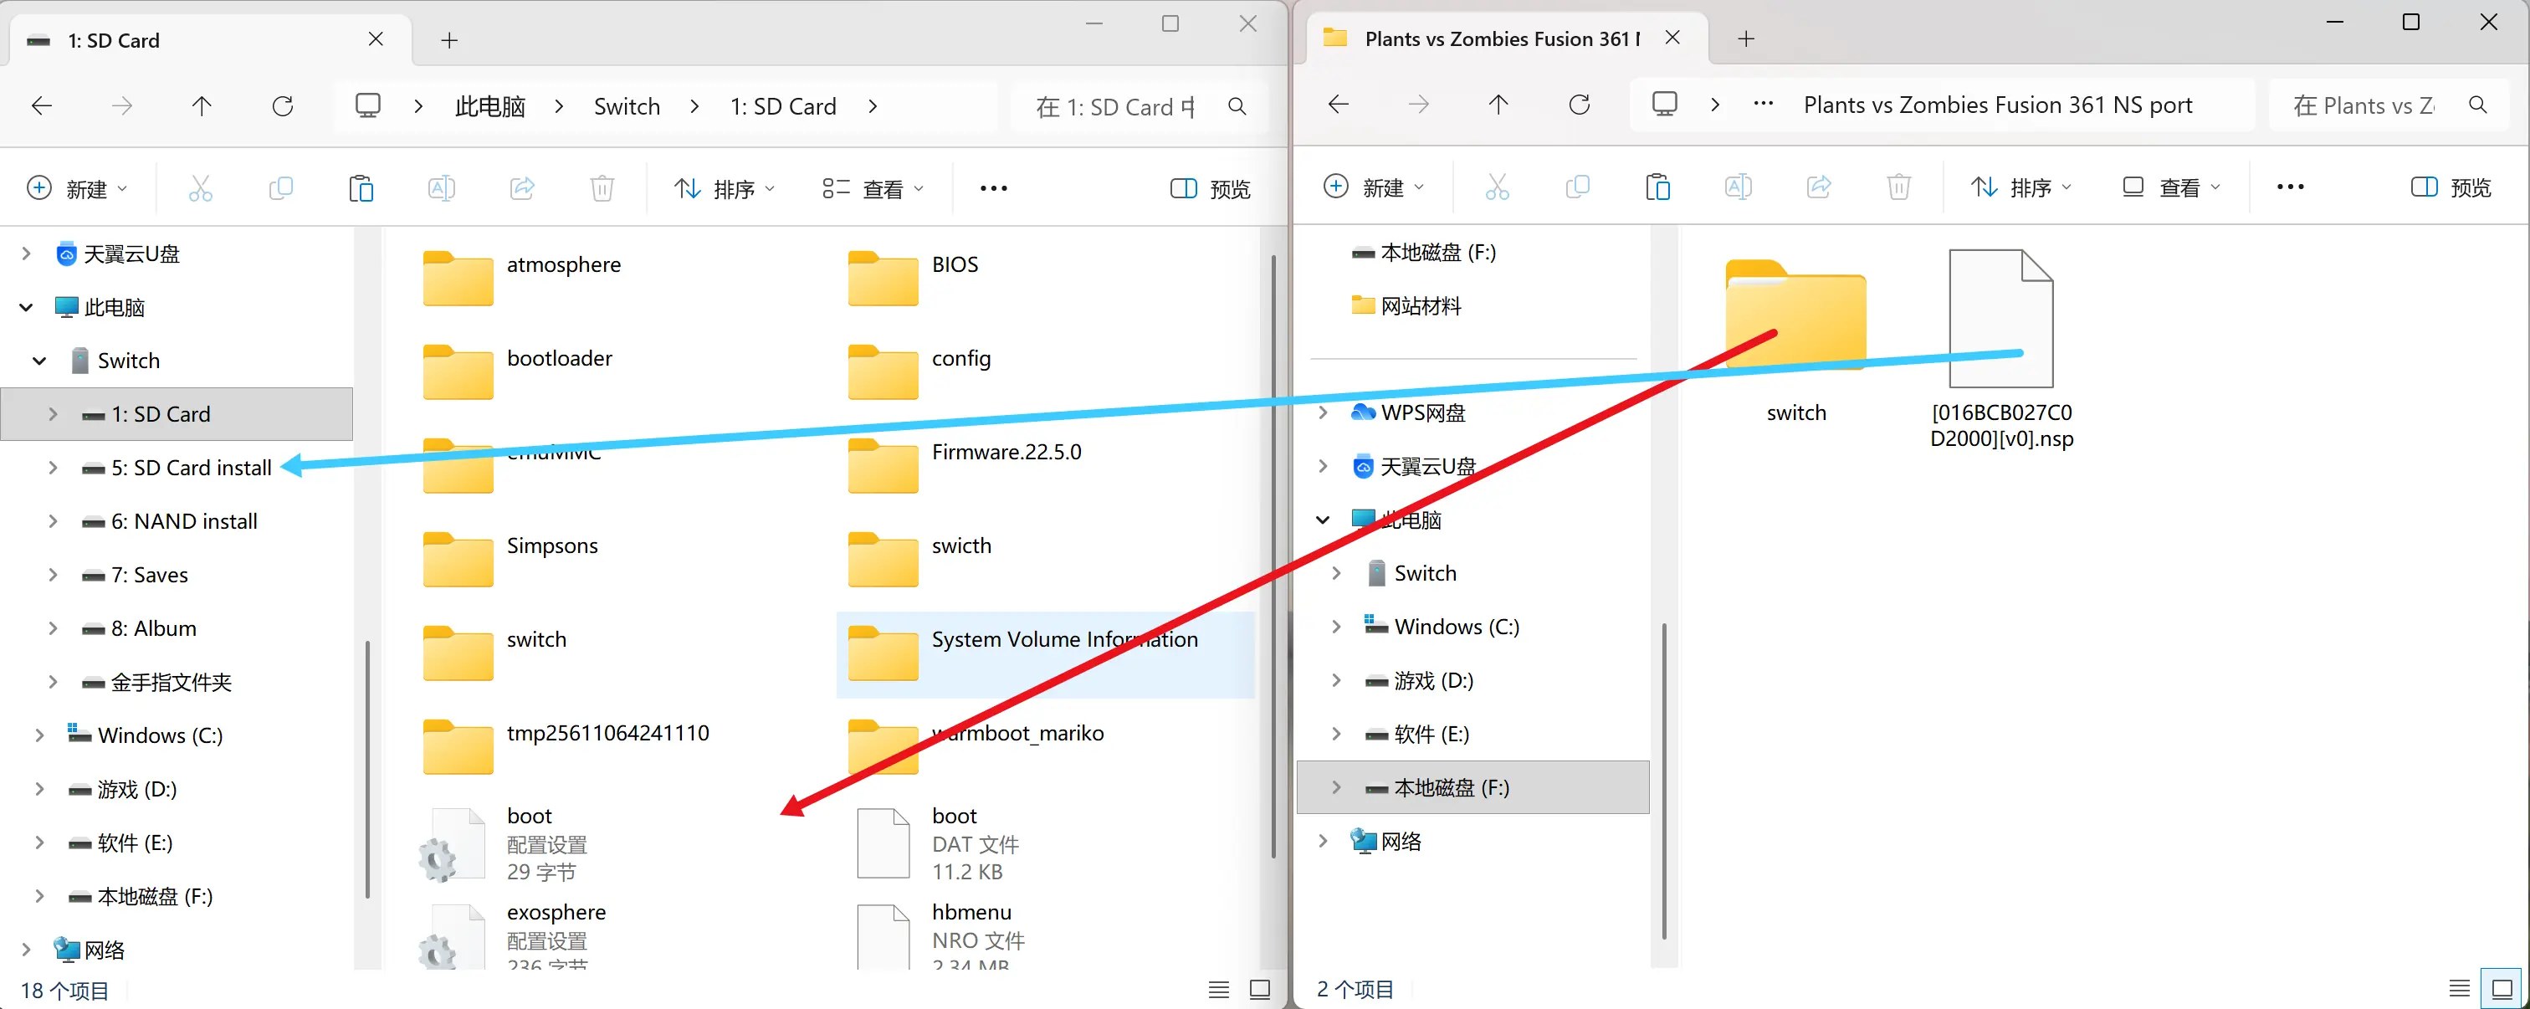Click rename icon in SD Card window toolbar
This screenshot has width=2530, height=1009.
coord(441,188)
